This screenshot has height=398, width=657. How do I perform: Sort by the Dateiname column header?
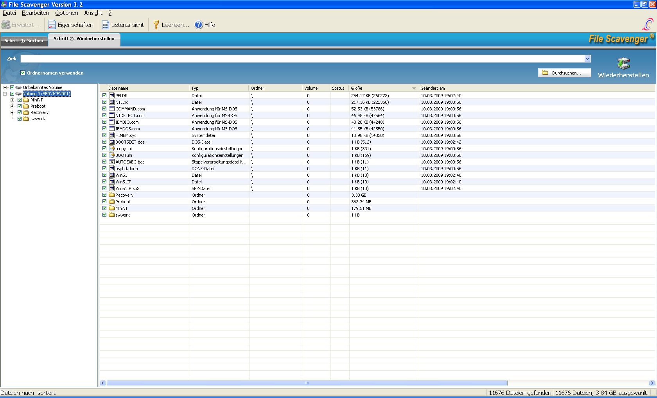[x=144, y=88]
